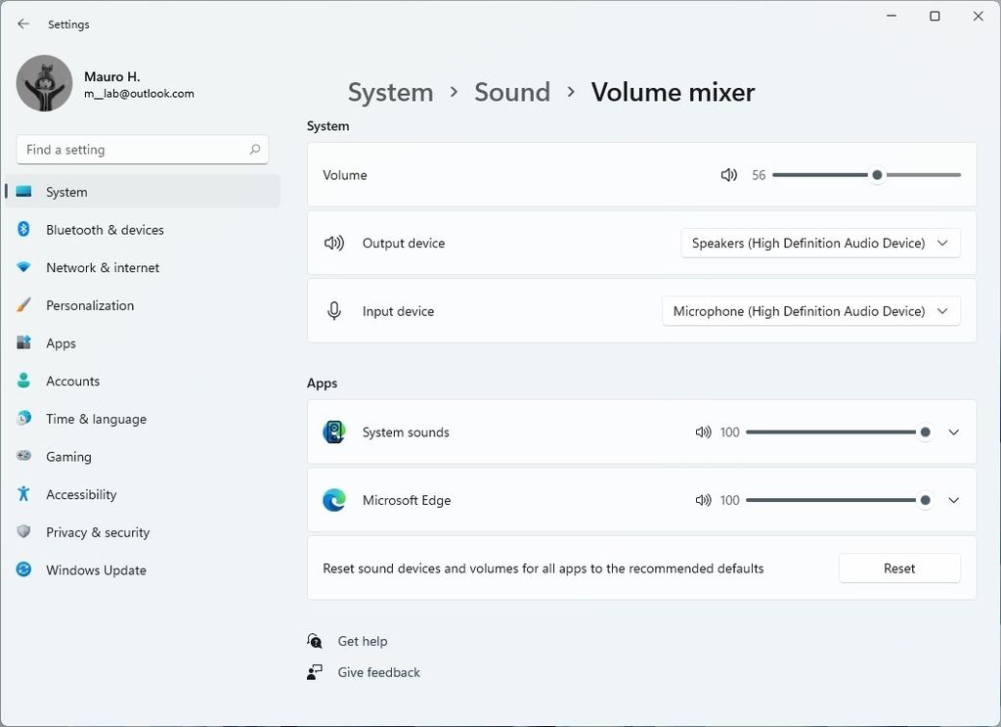Click the user profile avatar picture
The image size is (1001, 727).
[x=44, y=83]
